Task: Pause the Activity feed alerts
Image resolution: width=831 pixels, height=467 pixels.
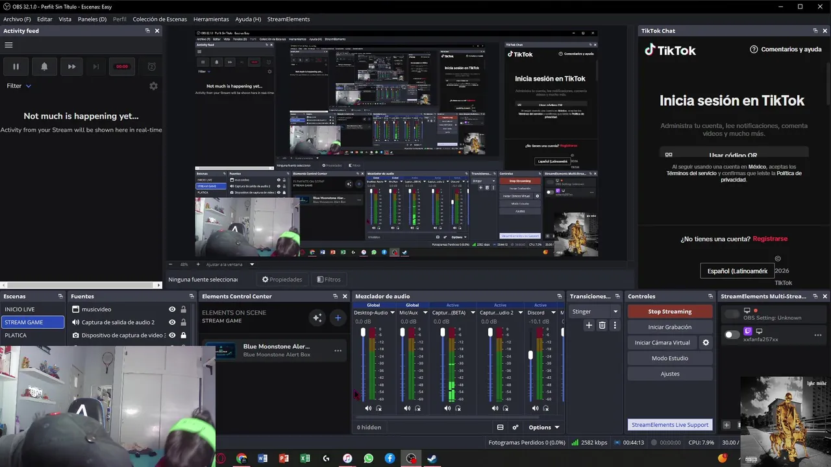Action: (16, 66)
